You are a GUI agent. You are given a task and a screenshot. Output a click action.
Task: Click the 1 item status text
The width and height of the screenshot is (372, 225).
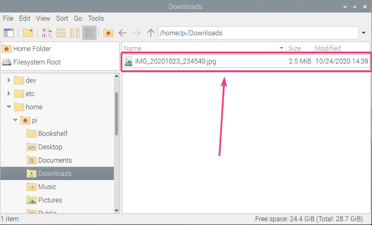coord(10,219)
